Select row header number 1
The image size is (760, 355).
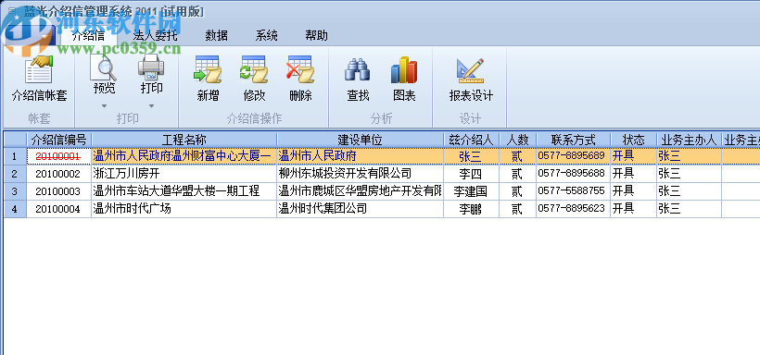15,156
